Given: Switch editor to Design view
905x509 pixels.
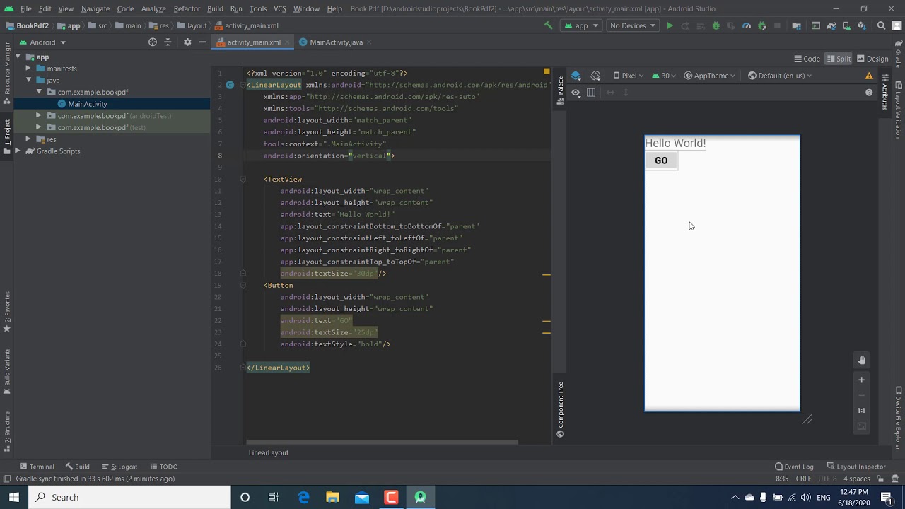Looking at the screenshot, I should [x=872, y=59].
